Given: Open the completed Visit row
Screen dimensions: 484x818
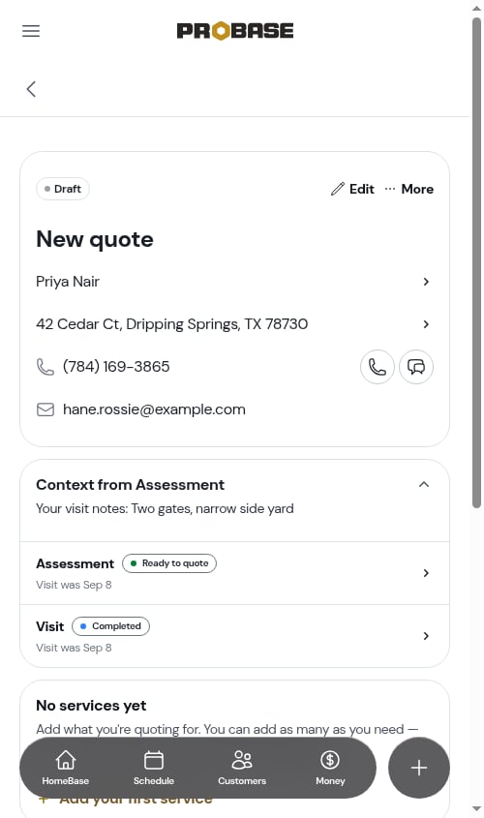Looking at the screenshot, I should click(234, 636).
